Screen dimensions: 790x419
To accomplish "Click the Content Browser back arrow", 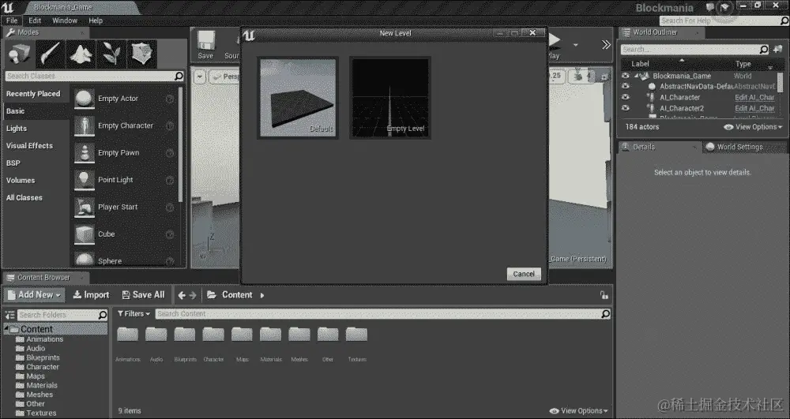I will point(182,295).
